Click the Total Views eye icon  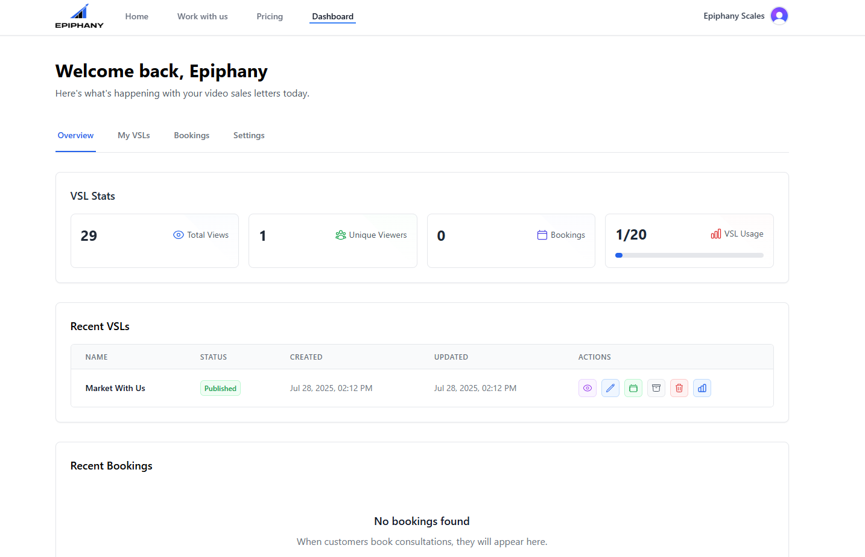click(x=179, y=235)
